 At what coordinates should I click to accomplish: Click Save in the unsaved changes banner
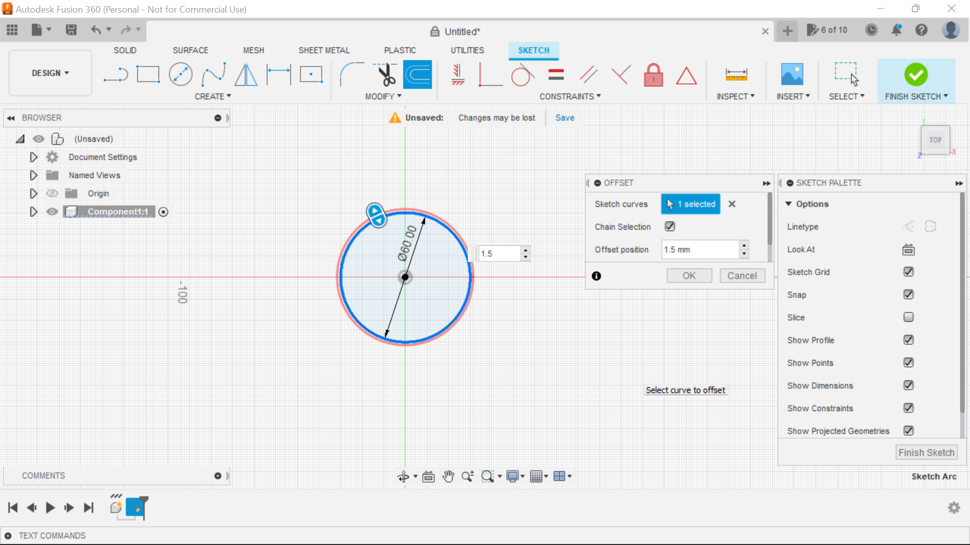click(x=564, y=117)
